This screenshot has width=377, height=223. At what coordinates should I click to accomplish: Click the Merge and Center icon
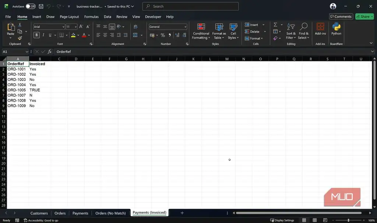(x=135, y=35)
